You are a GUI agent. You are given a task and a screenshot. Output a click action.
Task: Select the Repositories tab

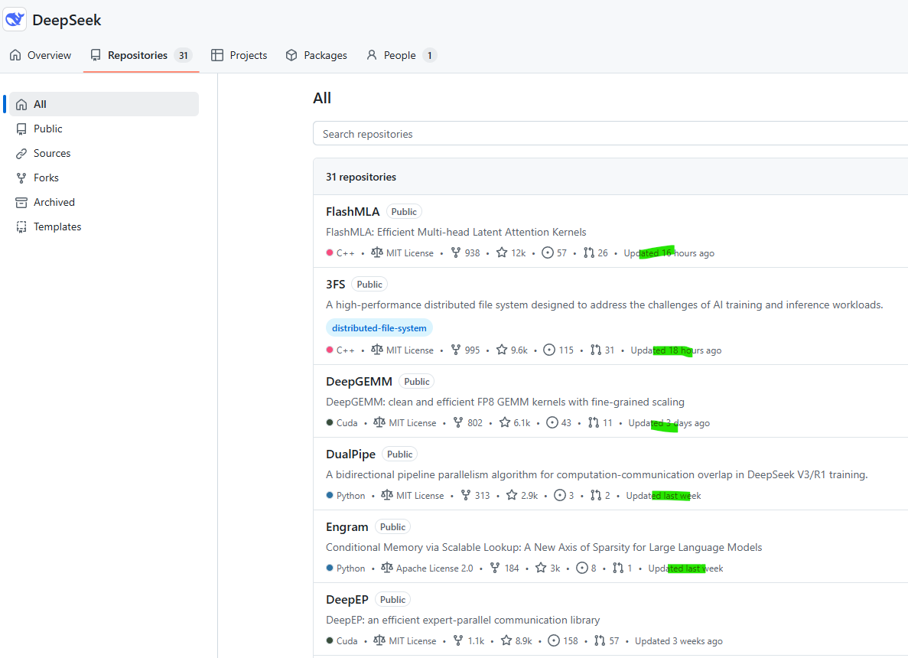click(142, 55)
